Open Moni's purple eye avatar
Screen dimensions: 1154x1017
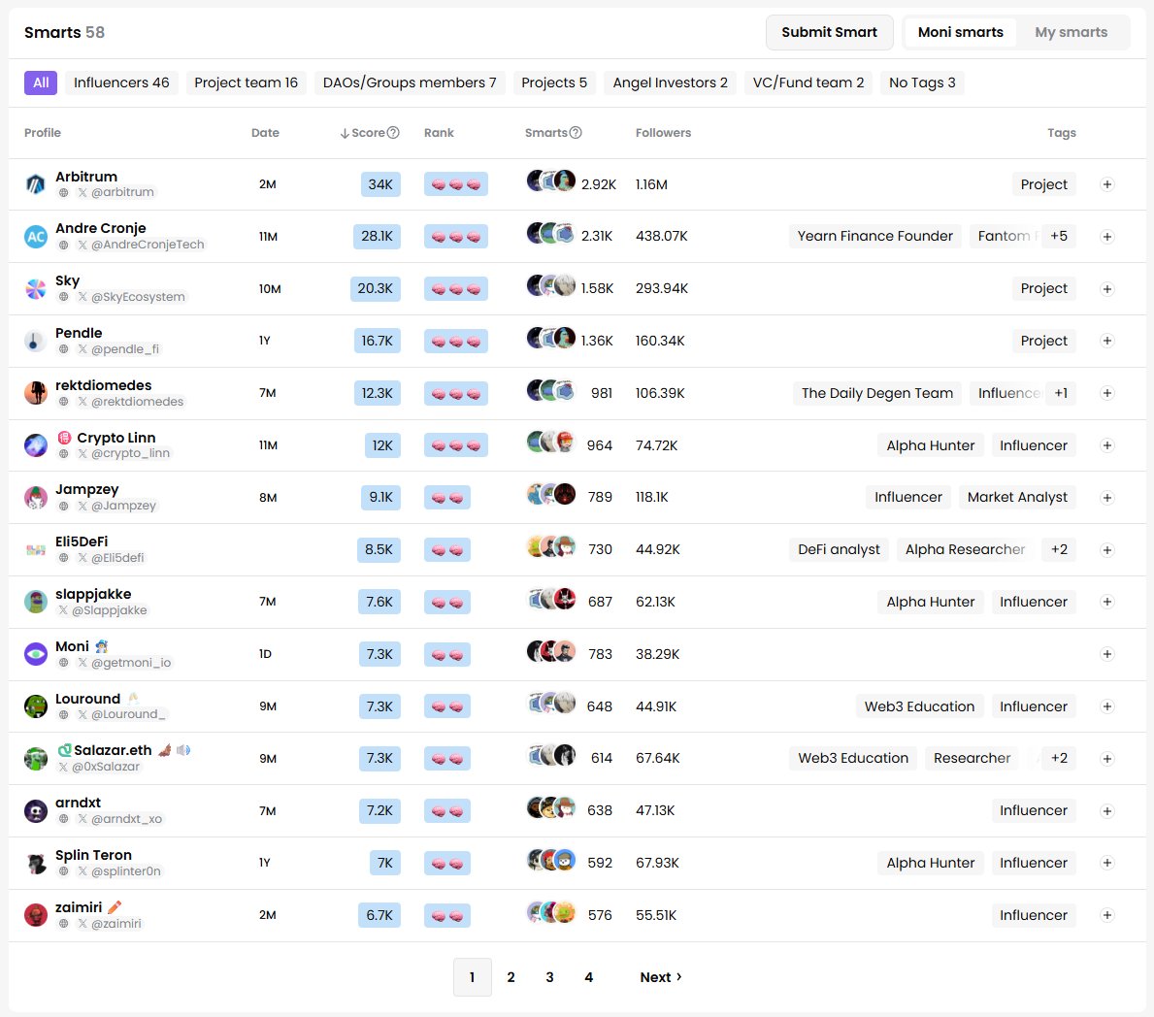35,653
